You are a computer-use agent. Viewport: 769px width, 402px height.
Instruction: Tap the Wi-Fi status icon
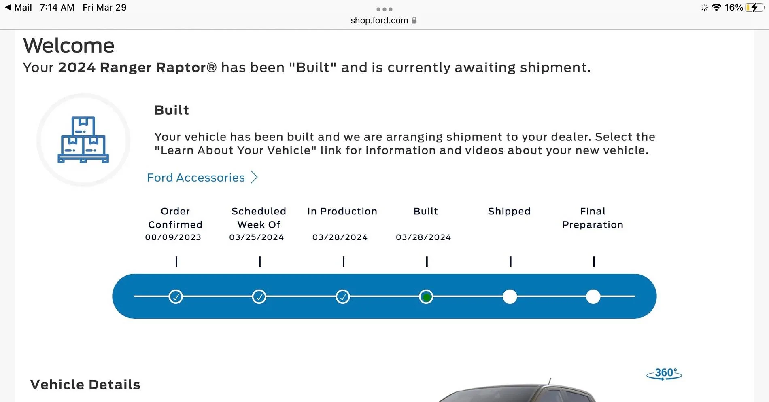coord(716,7)
